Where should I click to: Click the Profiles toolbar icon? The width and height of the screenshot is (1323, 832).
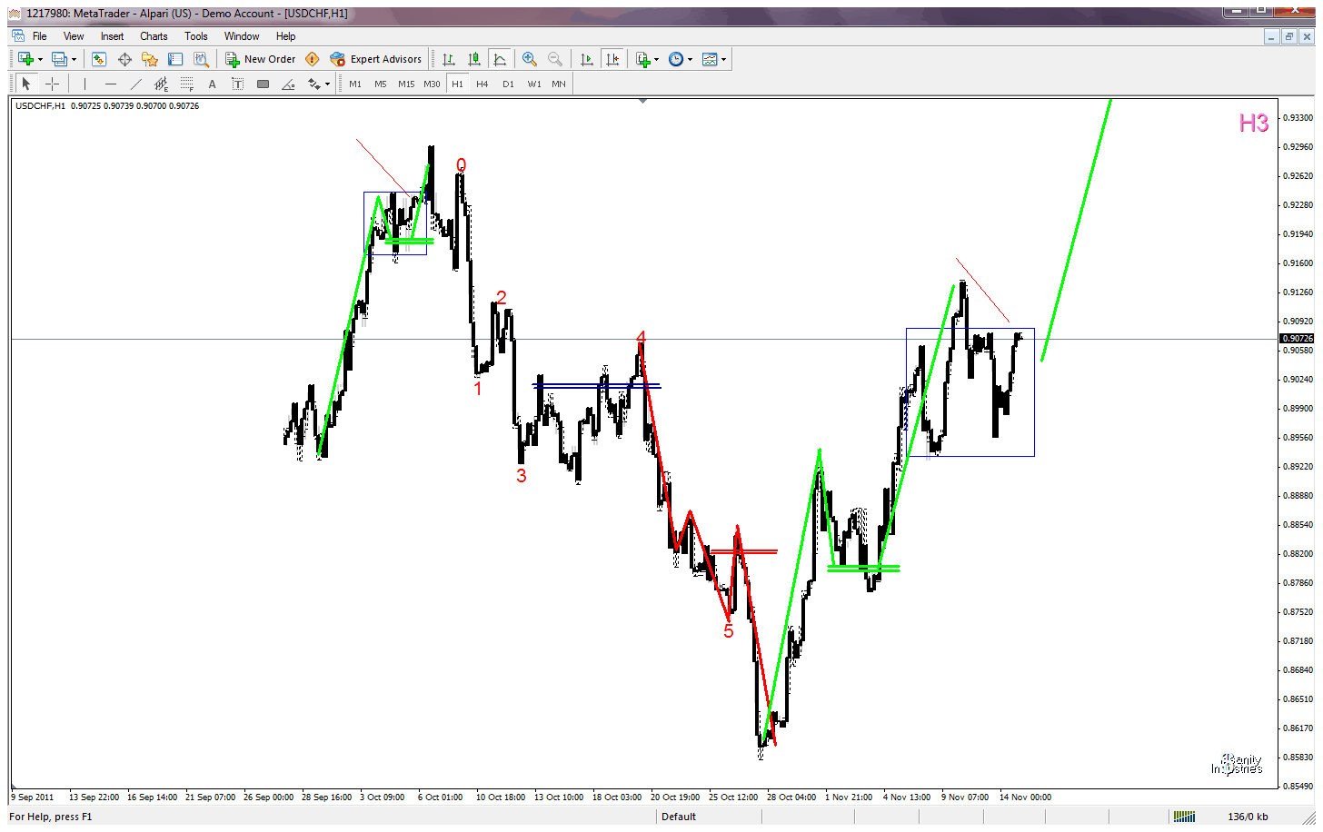click(x=59, y=59)
